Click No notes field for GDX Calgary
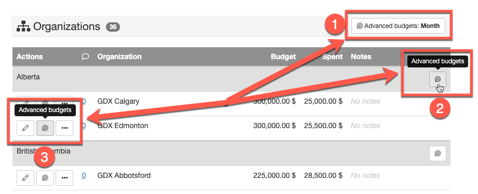Screen dimensions: 478x194 click(365, 102)
